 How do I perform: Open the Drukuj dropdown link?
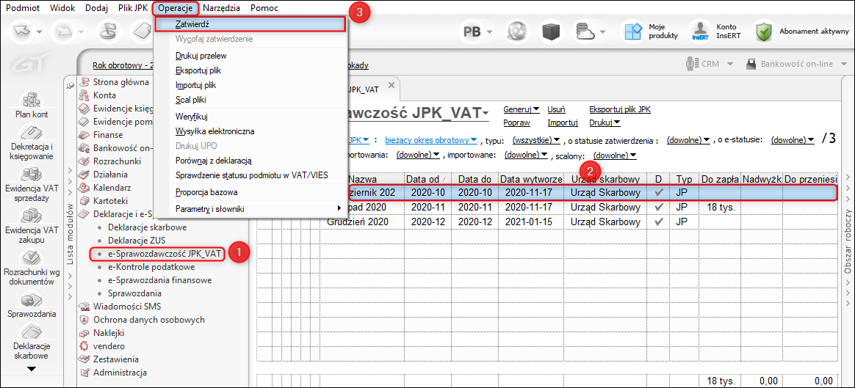[605, 123]
